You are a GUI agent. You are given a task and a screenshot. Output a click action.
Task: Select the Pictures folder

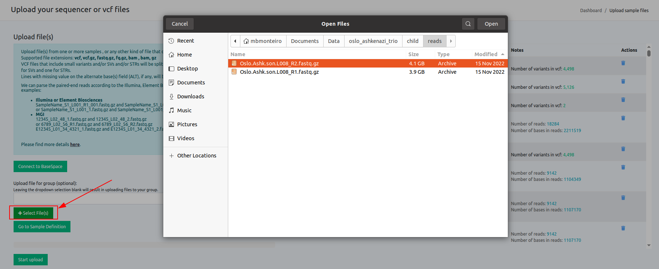187,124
